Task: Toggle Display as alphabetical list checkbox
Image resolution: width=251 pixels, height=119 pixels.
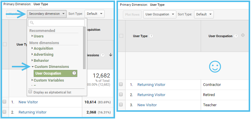Action: (31, 92)
